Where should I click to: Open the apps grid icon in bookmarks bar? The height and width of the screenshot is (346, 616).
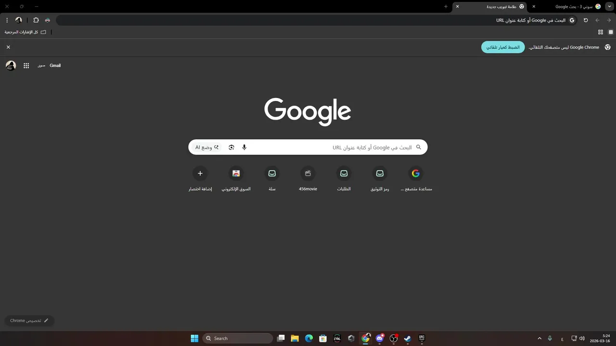pyautogui.click(x=601, y=32)
